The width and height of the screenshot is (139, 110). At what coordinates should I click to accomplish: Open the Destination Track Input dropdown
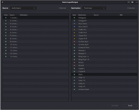pyautogui.click(x=94, y=8)
